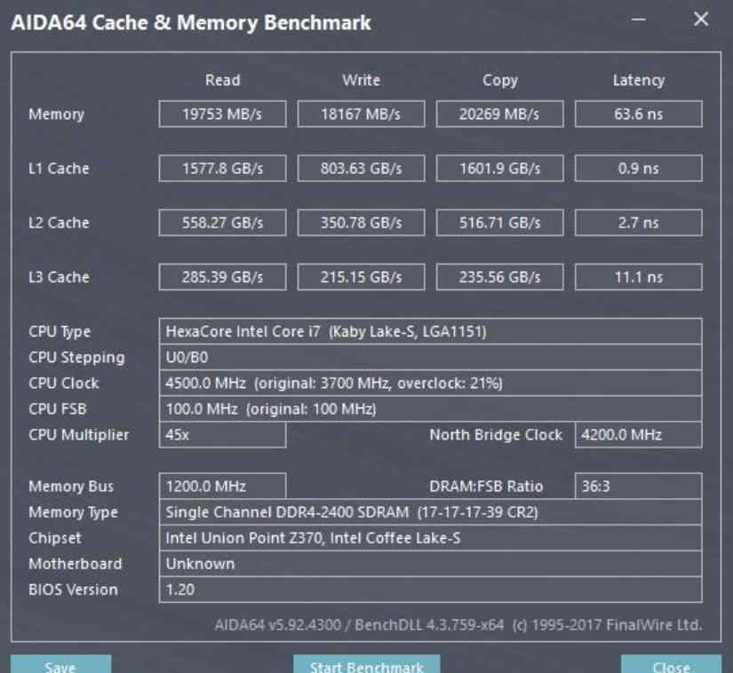Click the CPU Multiplier 45x field
This screenshot has height=673, width=733.
pos(222,435)
